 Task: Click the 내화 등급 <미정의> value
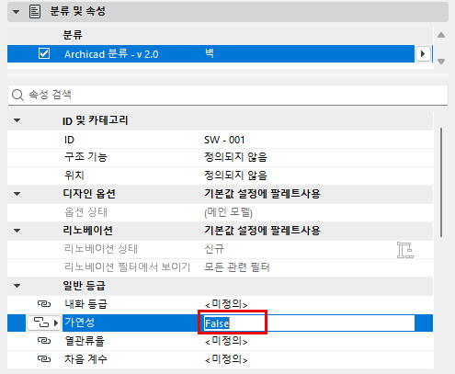[226, 304]
